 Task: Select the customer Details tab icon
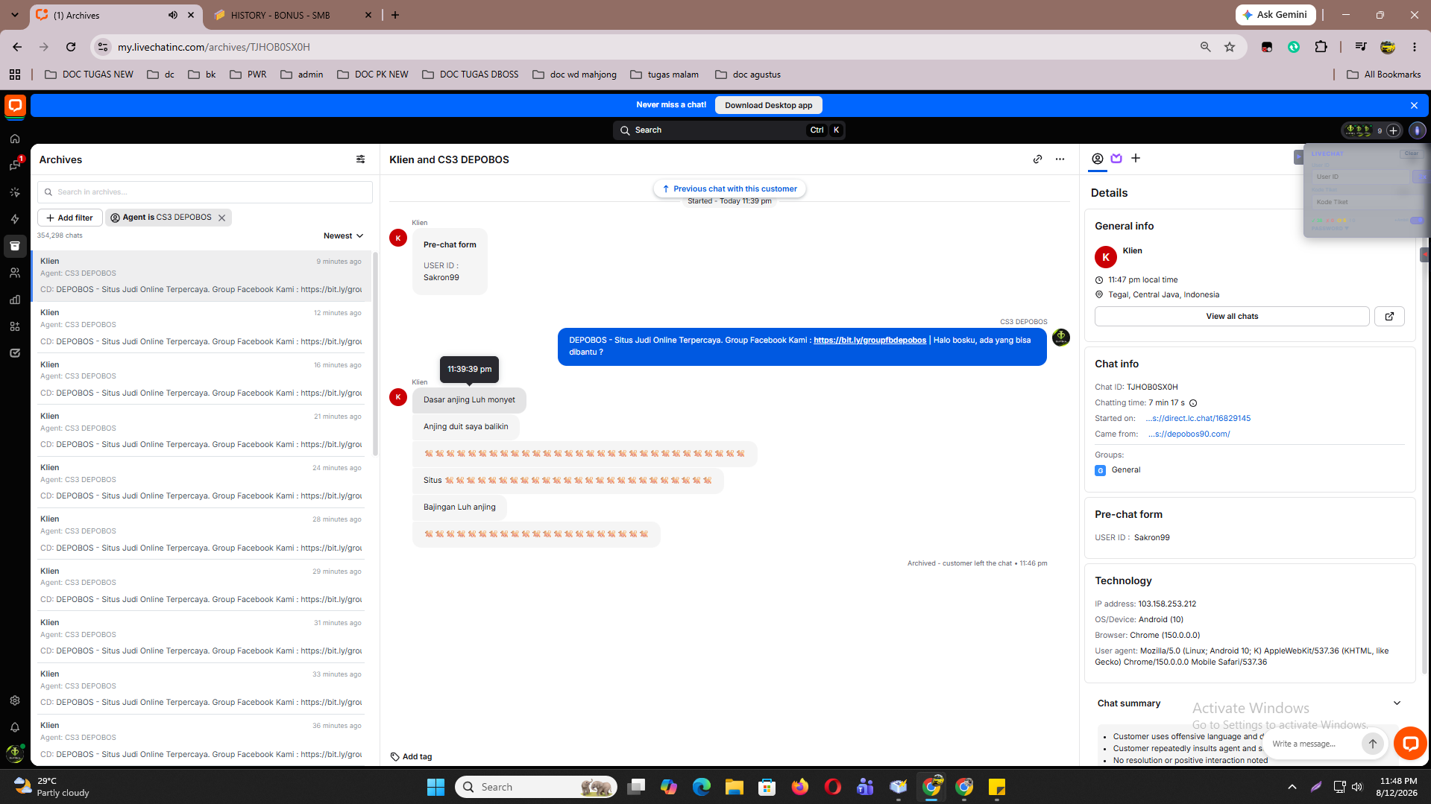[x=1097, y=158]
